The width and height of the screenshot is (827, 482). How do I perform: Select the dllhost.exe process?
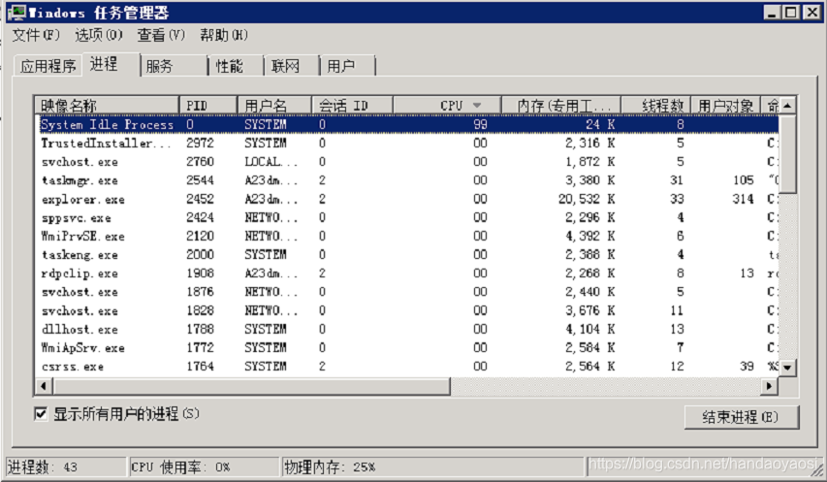coord(407,329)
